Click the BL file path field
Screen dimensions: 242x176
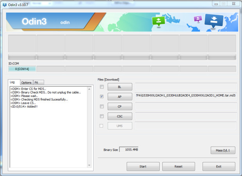click(x=186, y=86)
